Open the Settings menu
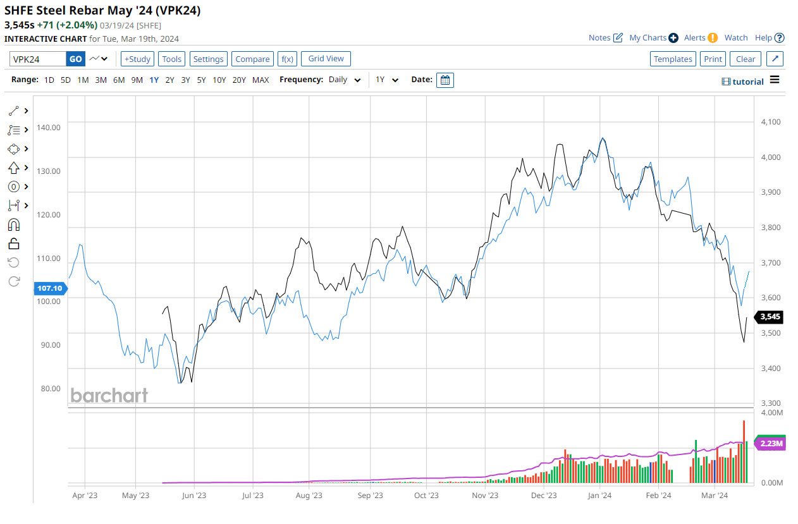Image resolution: width=798 pixels, height=524 pixels. tap(208, 59)
